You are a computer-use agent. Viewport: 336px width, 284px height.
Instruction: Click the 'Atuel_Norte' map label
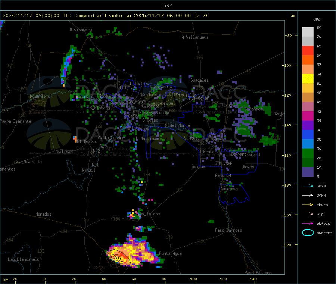click(177, 125)
